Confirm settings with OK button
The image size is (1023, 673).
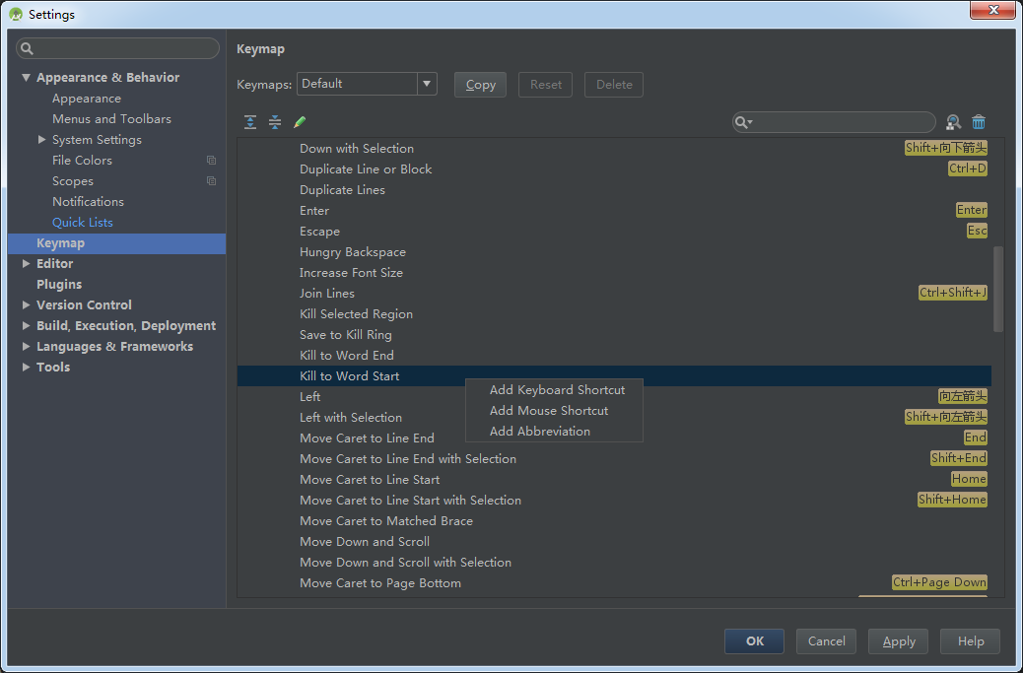754,641
